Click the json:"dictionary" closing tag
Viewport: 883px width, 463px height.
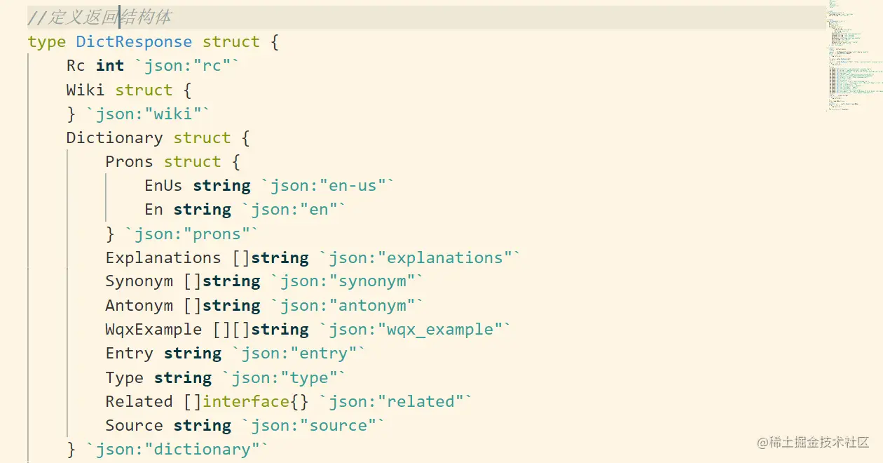pos(177,450)
